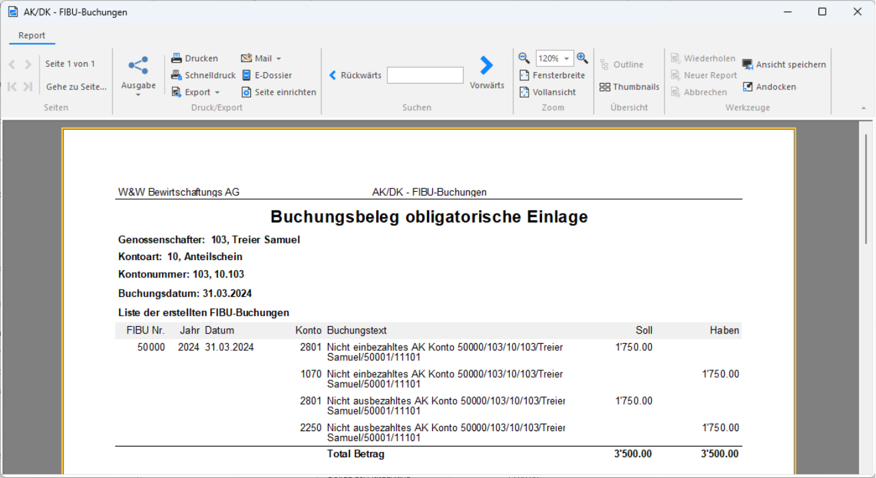Viewport: 876px width, 478px height.
Task: Go to next page arrow
Action: 28,64
